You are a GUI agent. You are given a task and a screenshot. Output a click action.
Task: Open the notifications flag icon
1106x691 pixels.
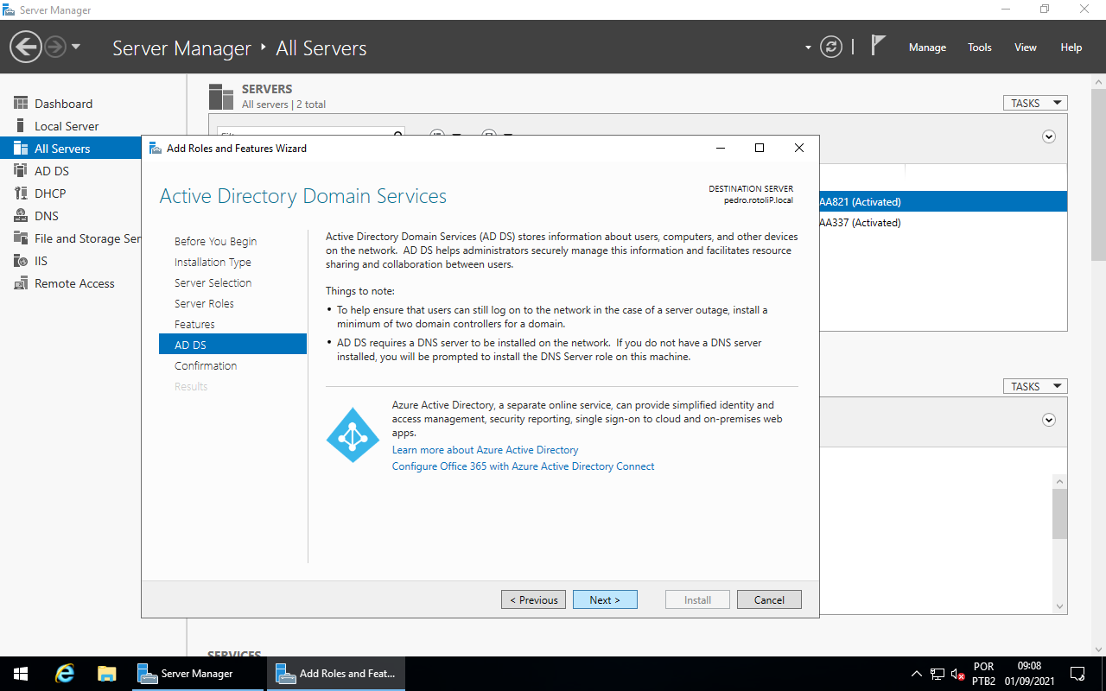point(878,46)
